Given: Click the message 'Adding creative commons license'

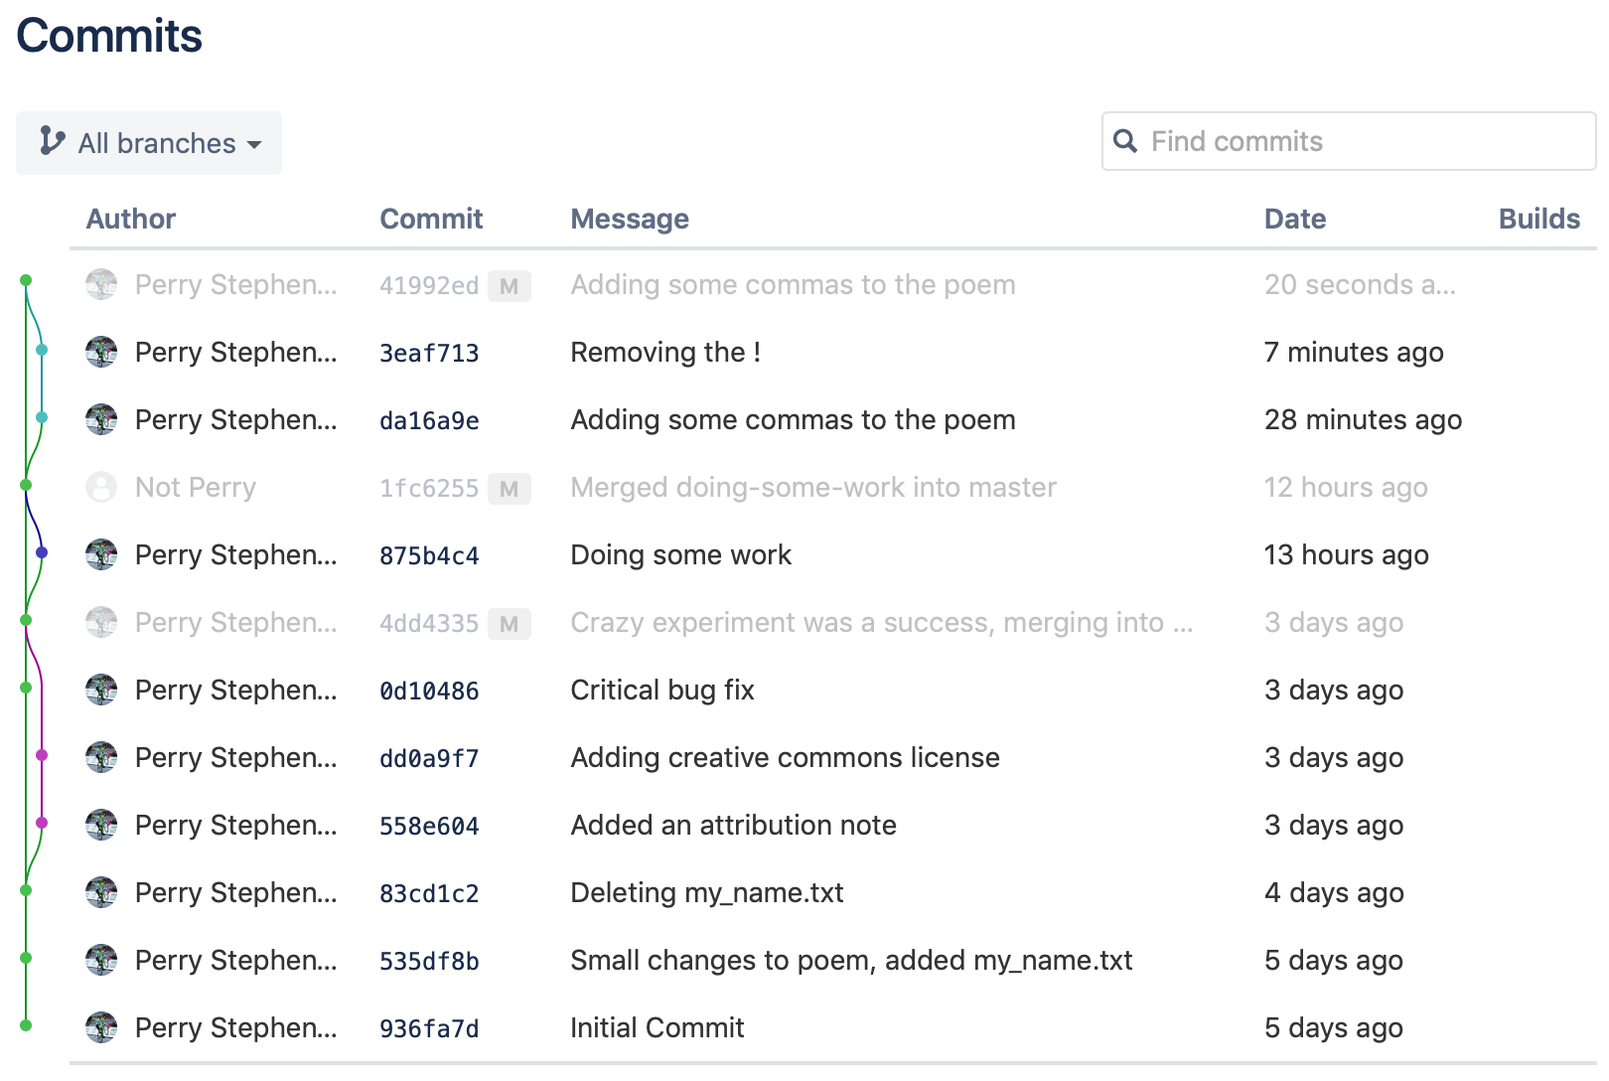Looking at the screenshot, I should coord(785,758).
